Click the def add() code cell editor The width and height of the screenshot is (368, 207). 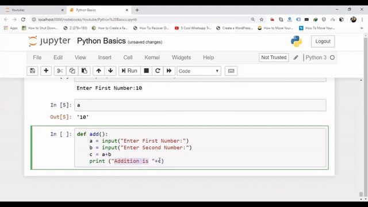click(x=200, y=148)
